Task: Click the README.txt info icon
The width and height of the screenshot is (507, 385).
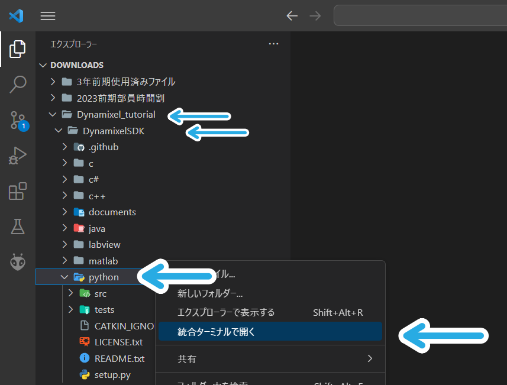Action: 85,358
